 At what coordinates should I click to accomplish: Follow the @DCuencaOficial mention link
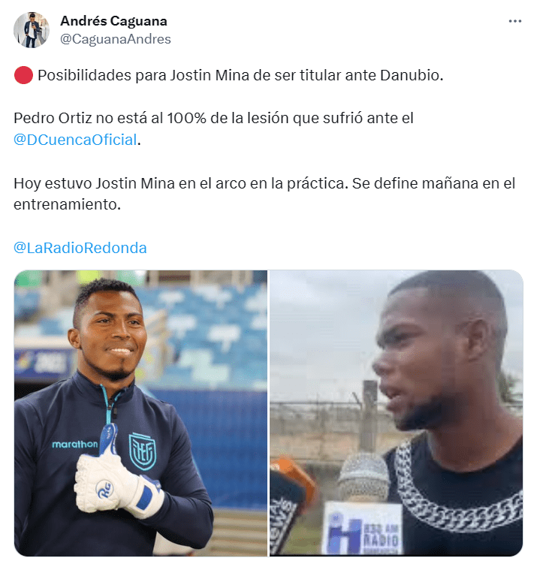(75, 140)
